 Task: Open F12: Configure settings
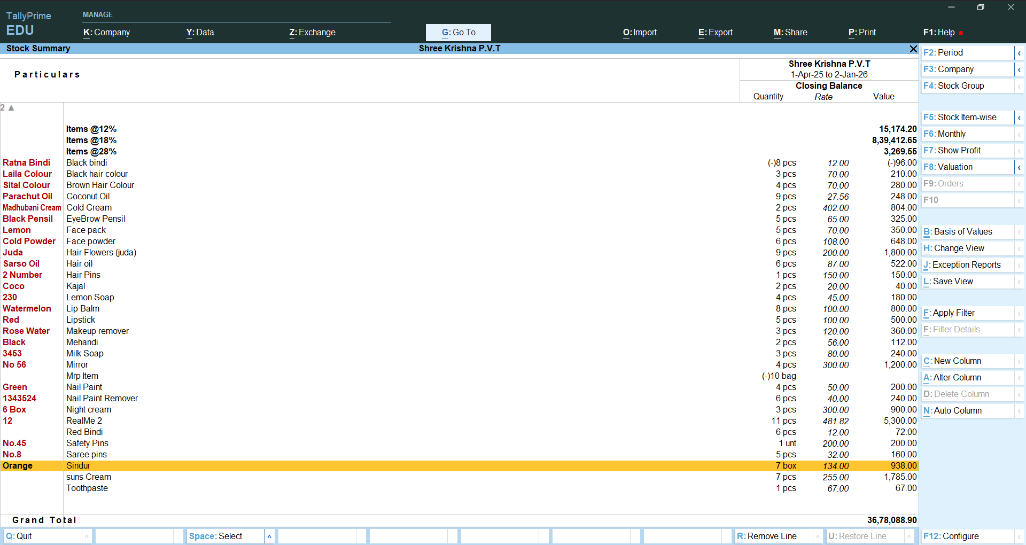967,536
